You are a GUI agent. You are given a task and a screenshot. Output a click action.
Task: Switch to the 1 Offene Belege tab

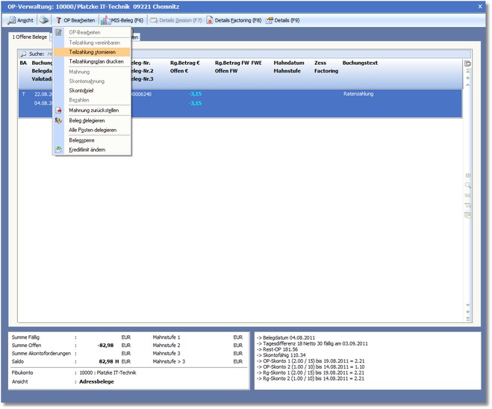click(x=30, y=37)
